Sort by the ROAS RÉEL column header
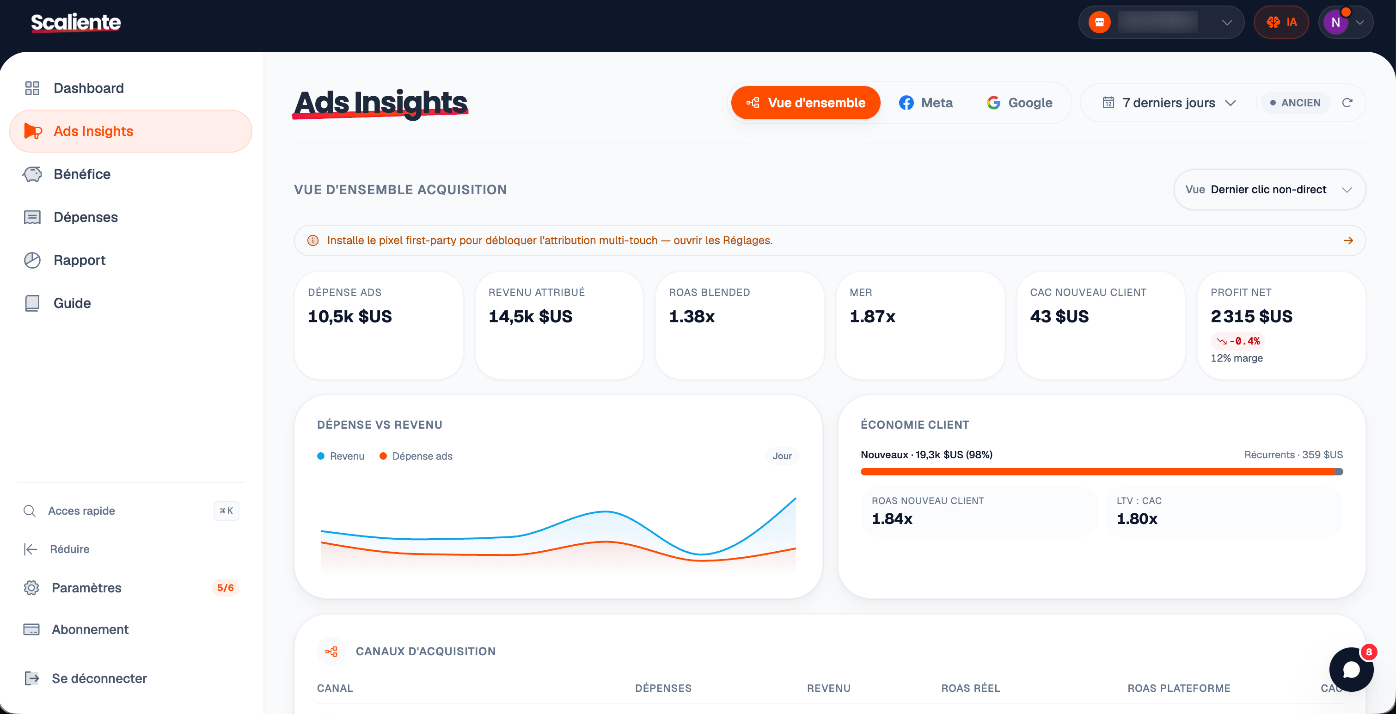The image size is (1396, 714). point(970,688)
